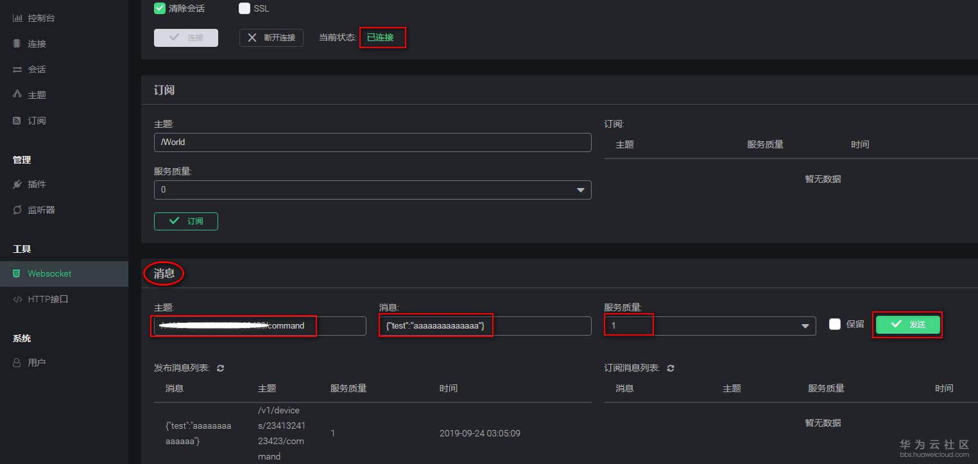Uncheck the 清除会话 checkbox
Image resolution: width=978 pixels, height=464 pixels.
pyautogui.click(x=160, y=8)
